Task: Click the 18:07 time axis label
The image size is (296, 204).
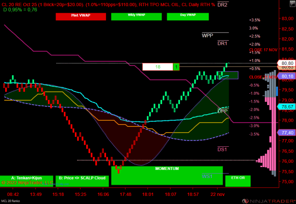Action: (x=170, y=194)
